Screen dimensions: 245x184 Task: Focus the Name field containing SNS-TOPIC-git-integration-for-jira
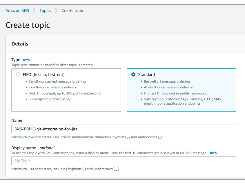(x=124, y=129)
